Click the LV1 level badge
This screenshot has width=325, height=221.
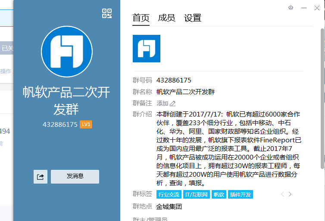click(86, 124)
